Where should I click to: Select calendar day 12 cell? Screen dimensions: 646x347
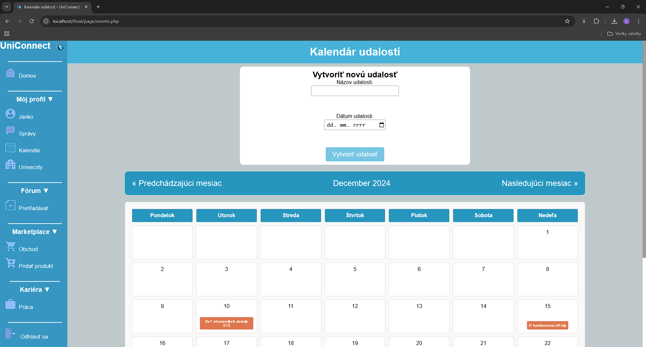355,316
